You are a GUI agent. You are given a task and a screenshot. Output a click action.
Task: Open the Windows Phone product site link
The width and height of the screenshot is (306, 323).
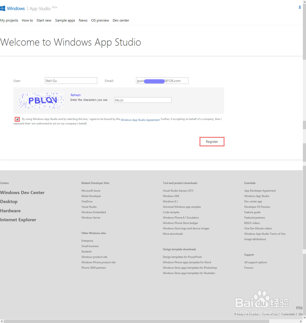(x=98, y=262)
